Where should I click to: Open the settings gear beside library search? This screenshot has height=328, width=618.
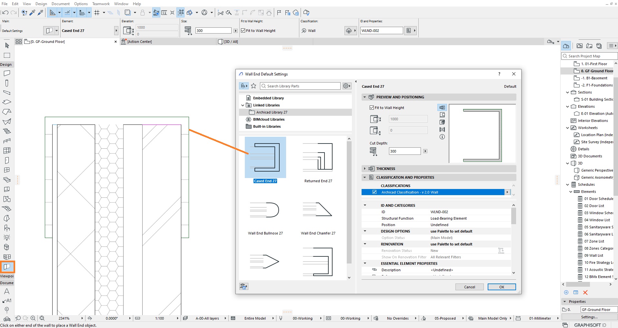(345, 86)
